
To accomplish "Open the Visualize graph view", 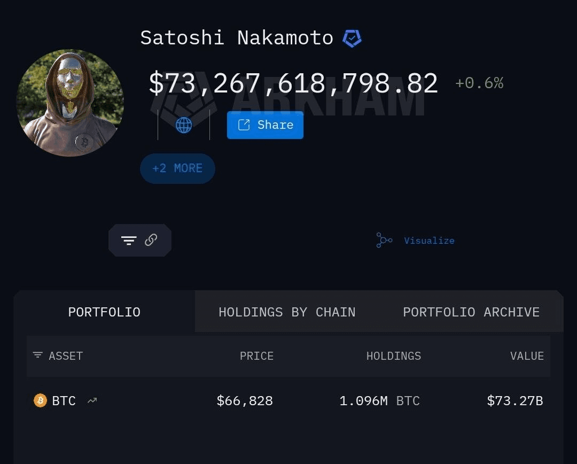I will (416, 241).
